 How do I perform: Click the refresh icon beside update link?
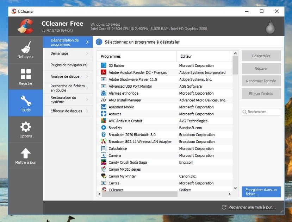pos(224,207)
